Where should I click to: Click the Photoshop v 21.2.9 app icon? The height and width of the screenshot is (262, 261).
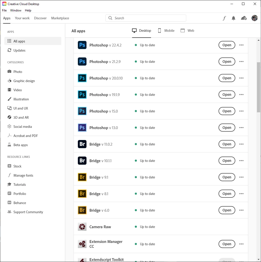point(82,61)
